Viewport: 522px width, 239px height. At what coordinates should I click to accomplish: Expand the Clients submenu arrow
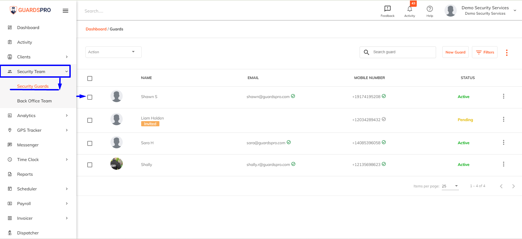[x=67, y=57]
